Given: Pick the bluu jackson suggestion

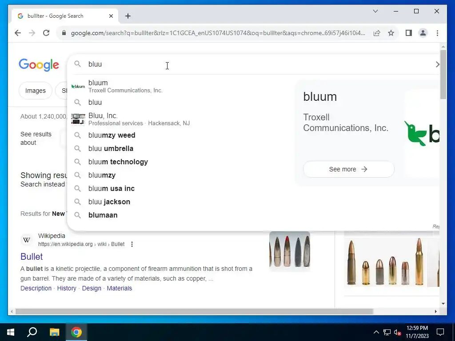Looking at the screenshot, I should pos(182,202).
